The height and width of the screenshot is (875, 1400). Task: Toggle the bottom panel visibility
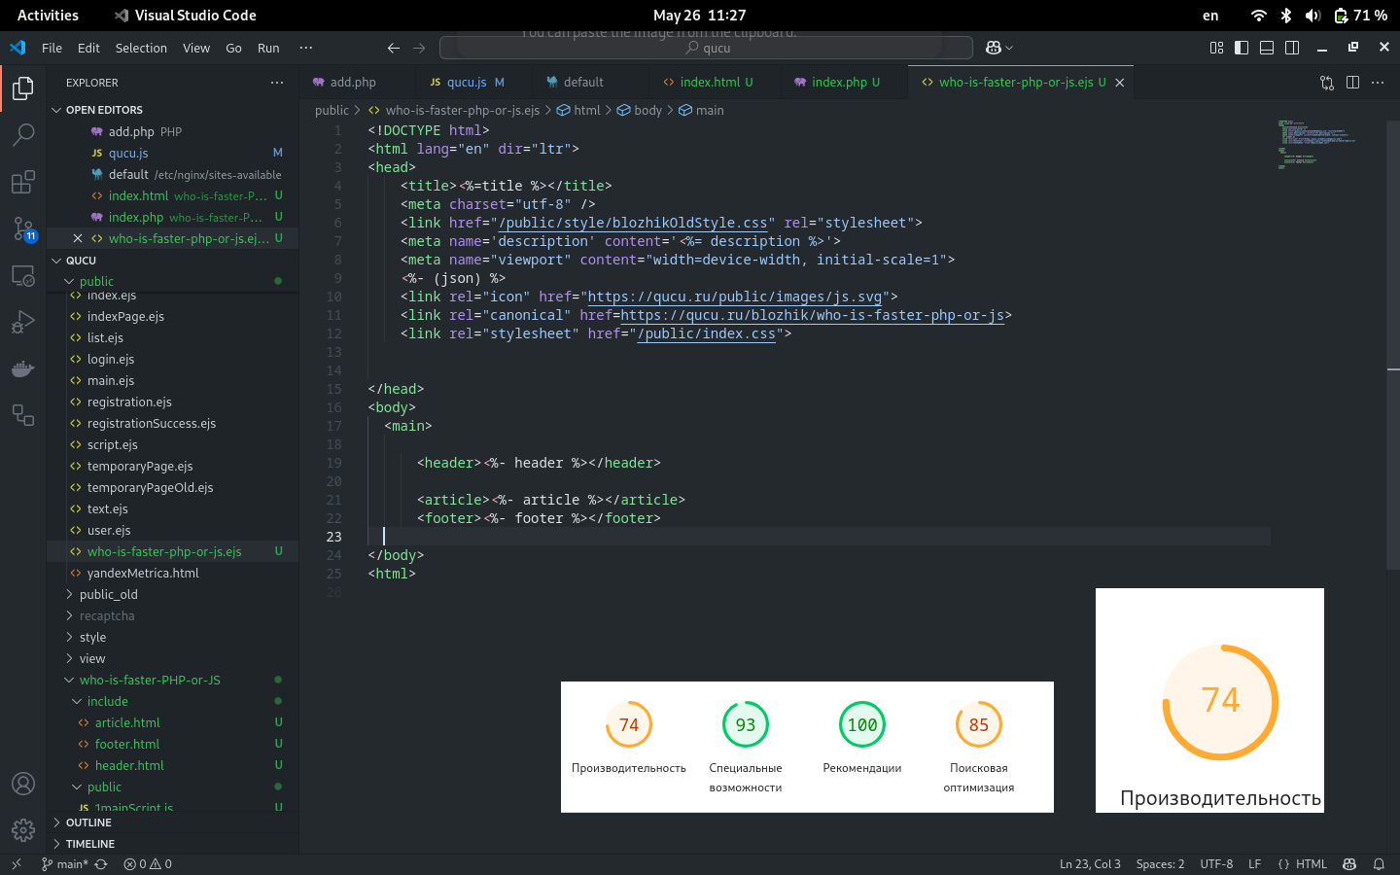coord(1267,48)
